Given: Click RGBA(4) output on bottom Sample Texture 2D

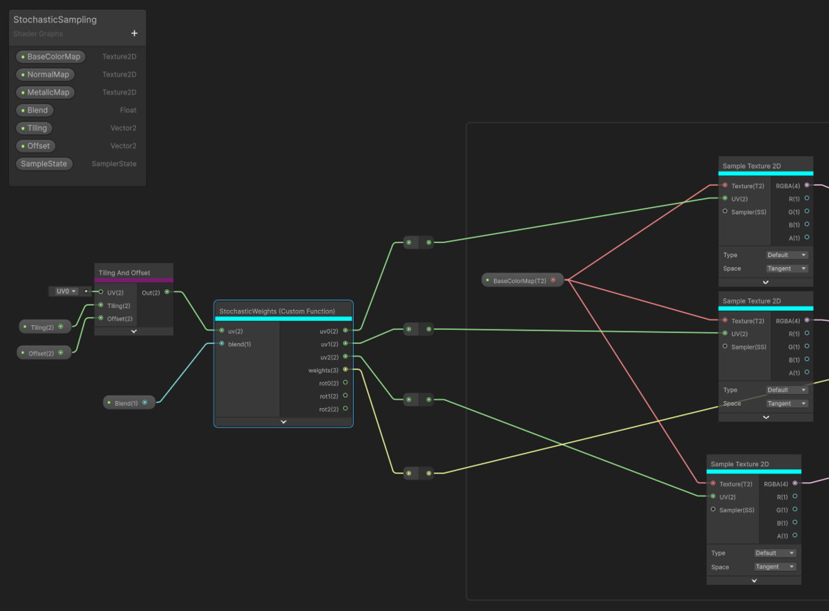Looking at the screenshot, I should [794, 483].
